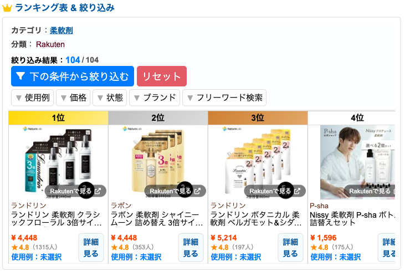Click the star rating icon of the 1位 product
The height and width of the screenshot is (277, 410).
[14, 247]
